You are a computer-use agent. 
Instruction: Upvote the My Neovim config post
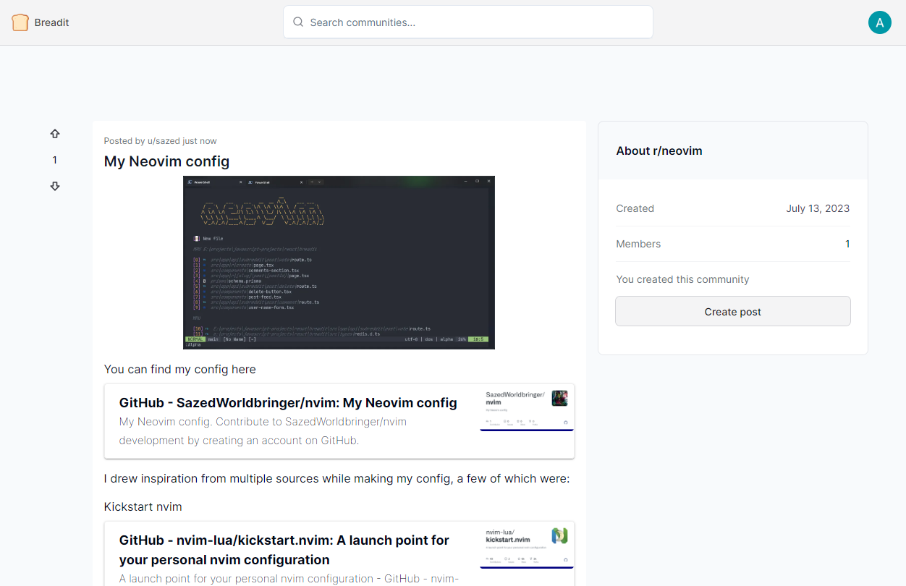click(55, 134)
